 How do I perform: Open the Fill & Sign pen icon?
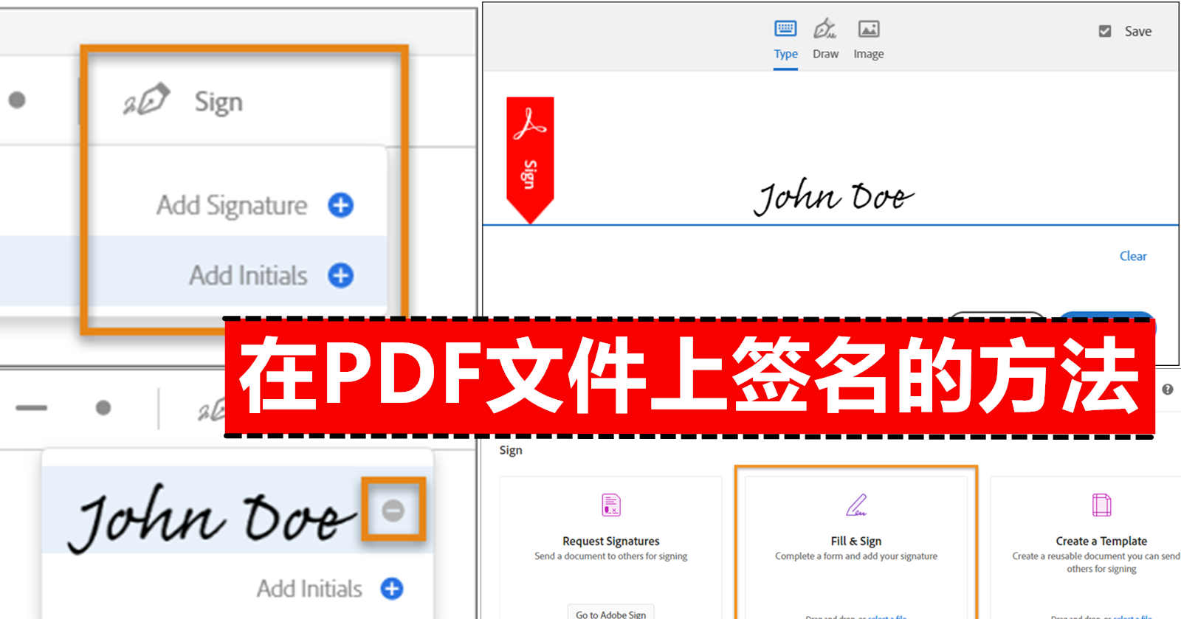point(855,505)
